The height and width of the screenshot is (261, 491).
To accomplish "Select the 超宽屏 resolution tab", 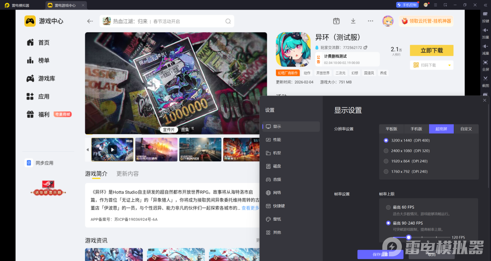I will [441, 129].
